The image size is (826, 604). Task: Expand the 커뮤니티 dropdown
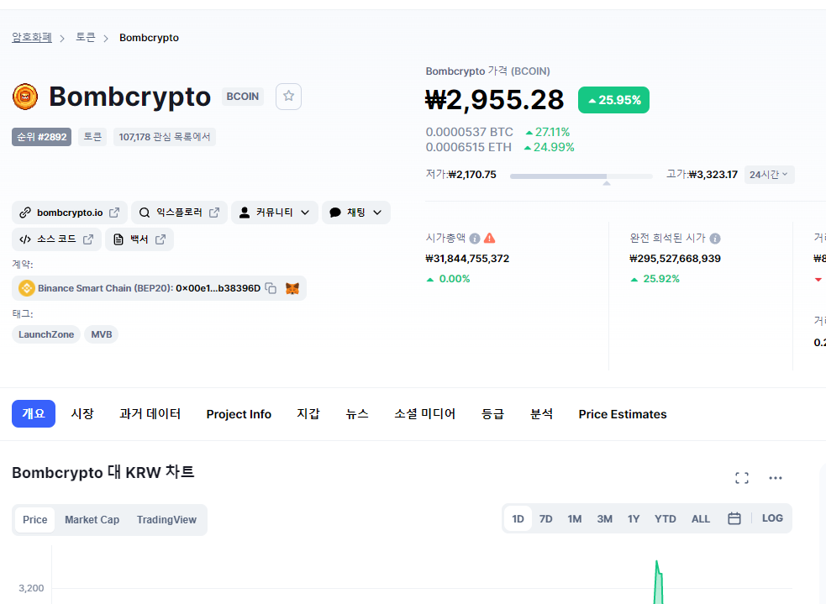click(275, 213)
